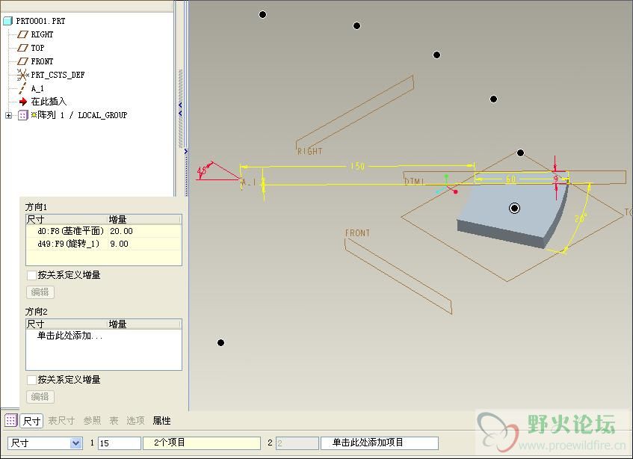Click the 9 dimension near the part

(556, 179)
